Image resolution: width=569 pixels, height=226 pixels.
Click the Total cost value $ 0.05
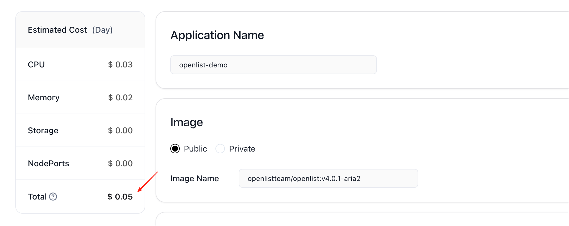[120, 197]
